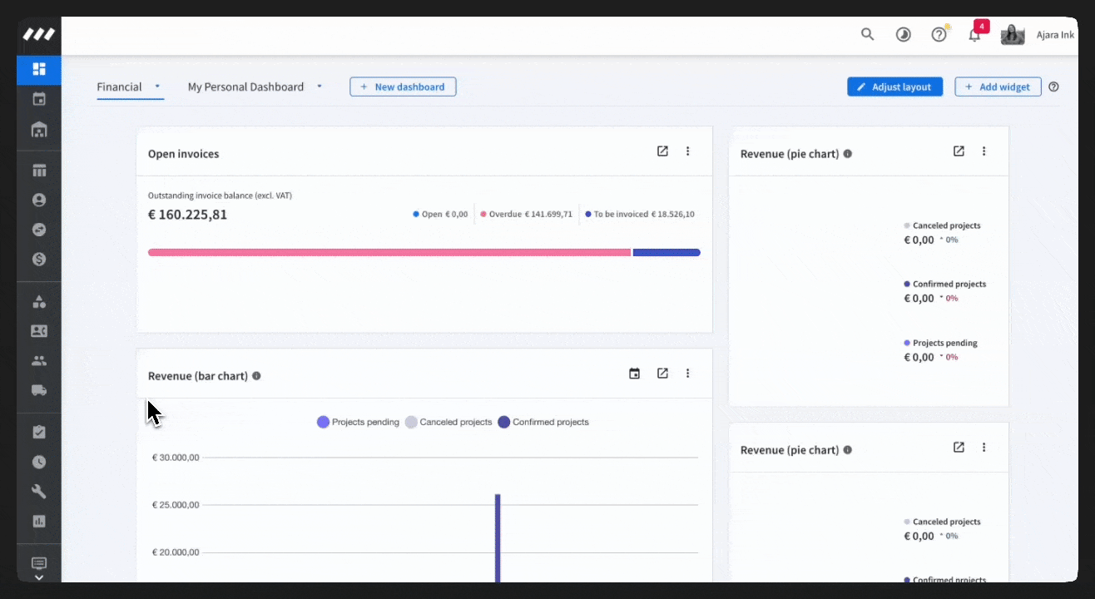Image resolution: width=1095 pixels, height=599 pixels.
Task: Open the bar chart reports sidebar icon
Action: (x=39, y=522)
